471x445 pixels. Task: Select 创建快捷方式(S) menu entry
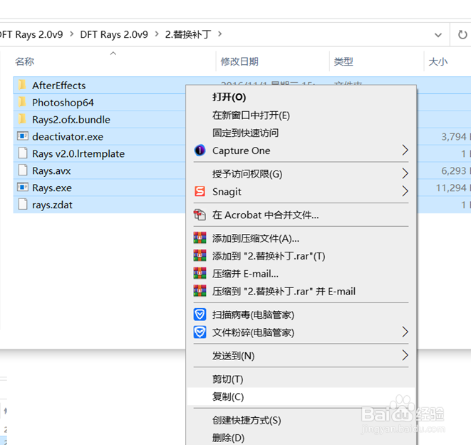(x=301, y=420)
